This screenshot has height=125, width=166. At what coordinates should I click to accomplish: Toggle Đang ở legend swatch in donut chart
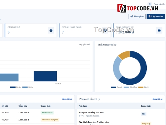tap(114, 87)
